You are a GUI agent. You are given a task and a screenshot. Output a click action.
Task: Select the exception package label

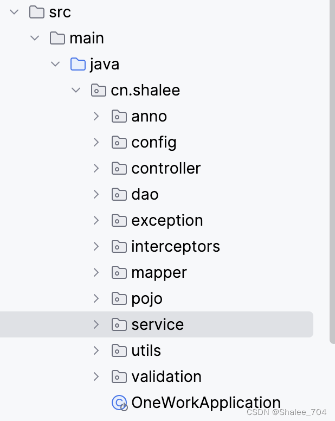(167, 220)
